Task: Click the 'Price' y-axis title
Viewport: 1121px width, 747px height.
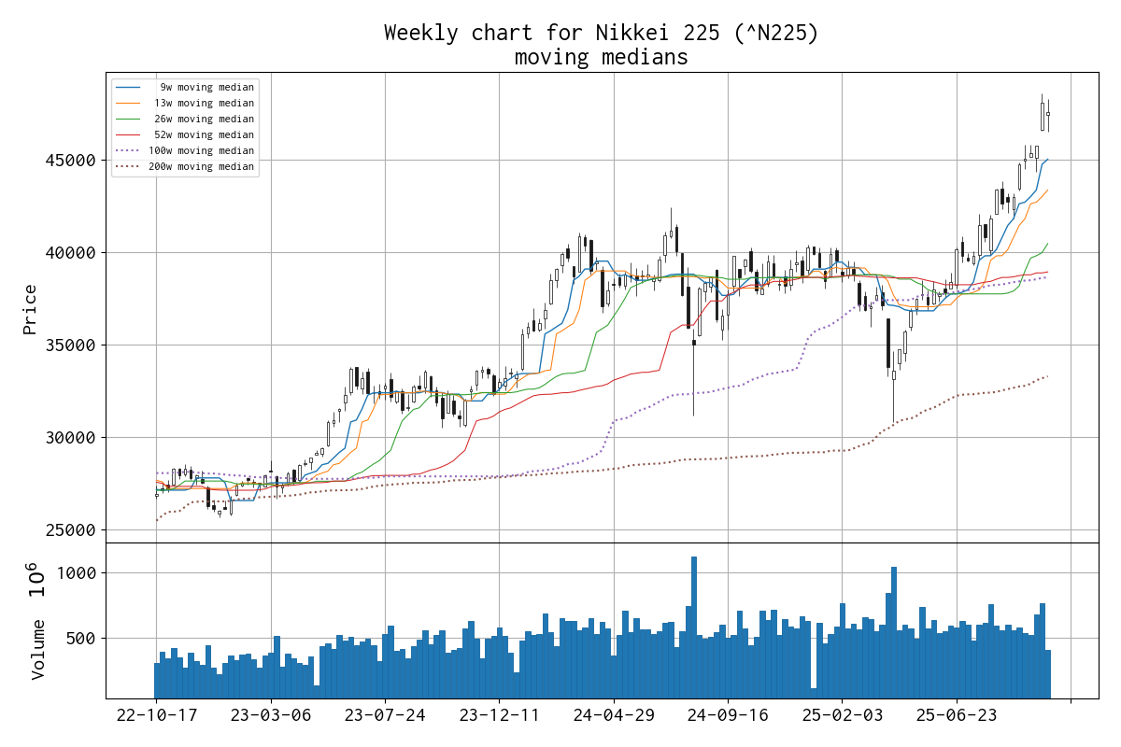Action: 30,309
